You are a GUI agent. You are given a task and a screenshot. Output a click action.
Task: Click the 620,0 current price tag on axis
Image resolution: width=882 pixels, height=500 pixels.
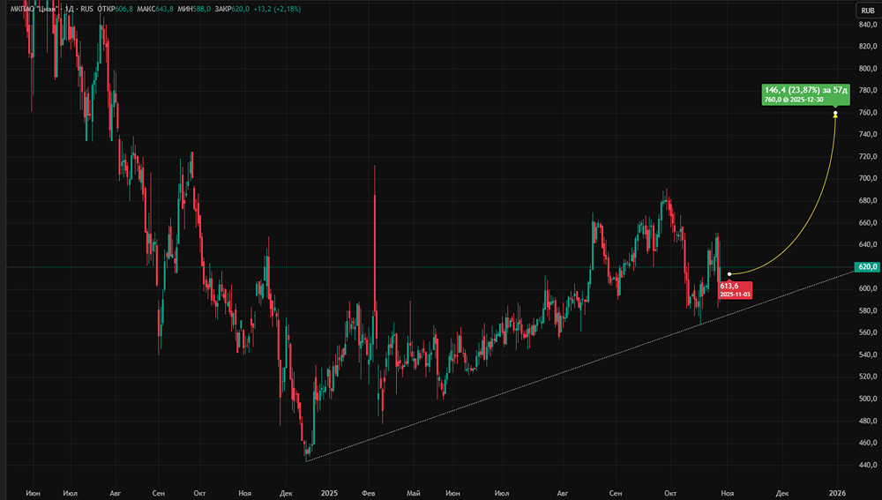click(x=867, y=266)
